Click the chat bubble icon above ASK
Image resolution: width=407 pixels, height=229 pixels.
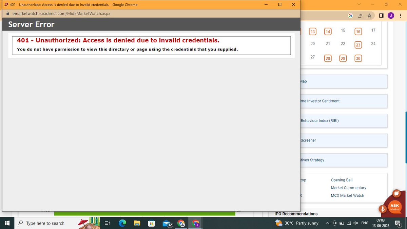pos(396,193)
